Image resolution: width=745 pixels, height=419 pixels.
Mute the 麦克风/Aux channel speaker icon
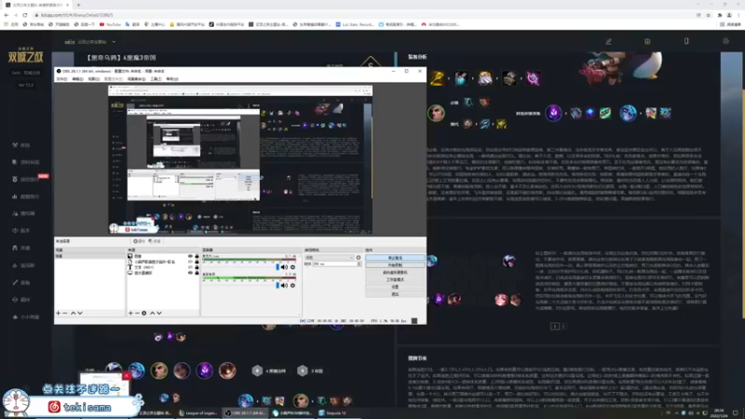pyautogui.click(x=285, y=267)
